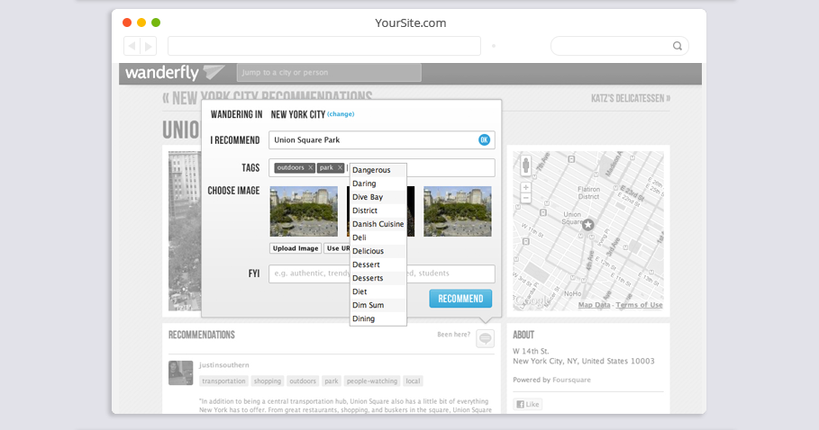Zoom out the map with minus button
The image size is (819, 430).
coord(525,198)
